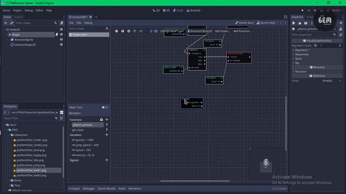Collapse the Characters folder
This screenshot has width=346, height=194.
click(10, 135)
